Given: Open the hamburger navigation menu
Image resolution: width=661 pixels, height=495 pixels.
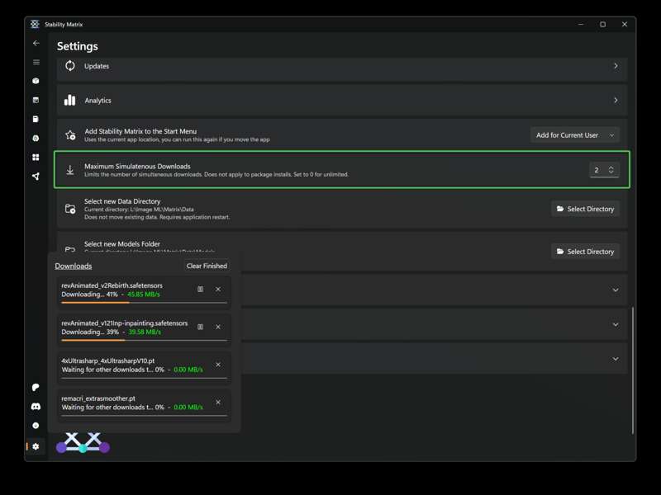Looking at the screenshot, I should pyautogui.click(x=36, y=62).
